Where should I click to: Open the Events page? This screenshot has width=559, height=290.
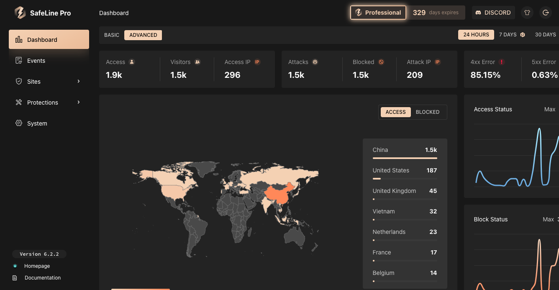pyautogui.click(x=49, y=61)
